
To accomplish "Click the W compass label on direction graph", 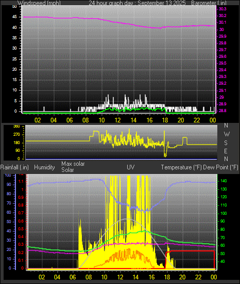I will (x=227, y=134).
